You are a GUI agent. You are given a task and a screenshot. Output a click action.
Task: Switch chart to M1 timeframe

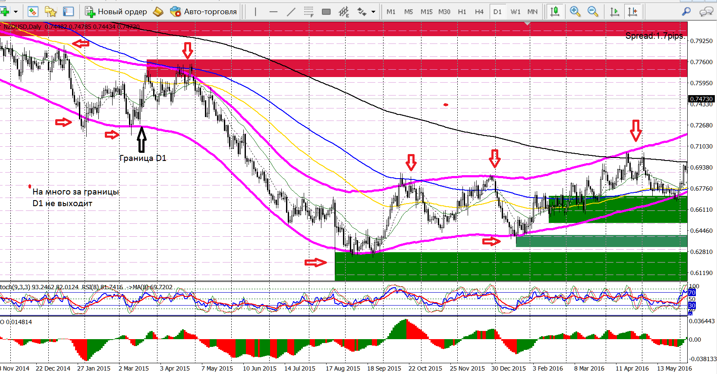391,12
